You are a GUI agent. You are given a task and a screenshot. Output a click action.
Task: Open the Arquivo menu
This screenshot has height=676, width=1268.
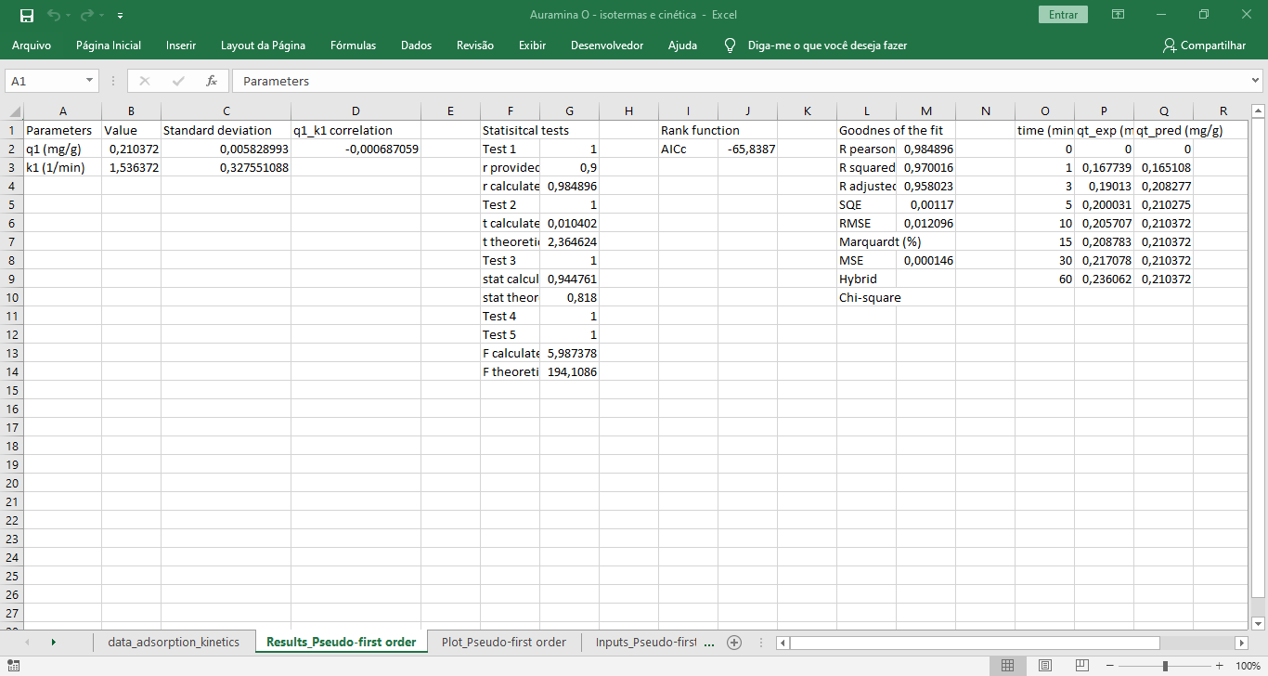click(32, 45)
